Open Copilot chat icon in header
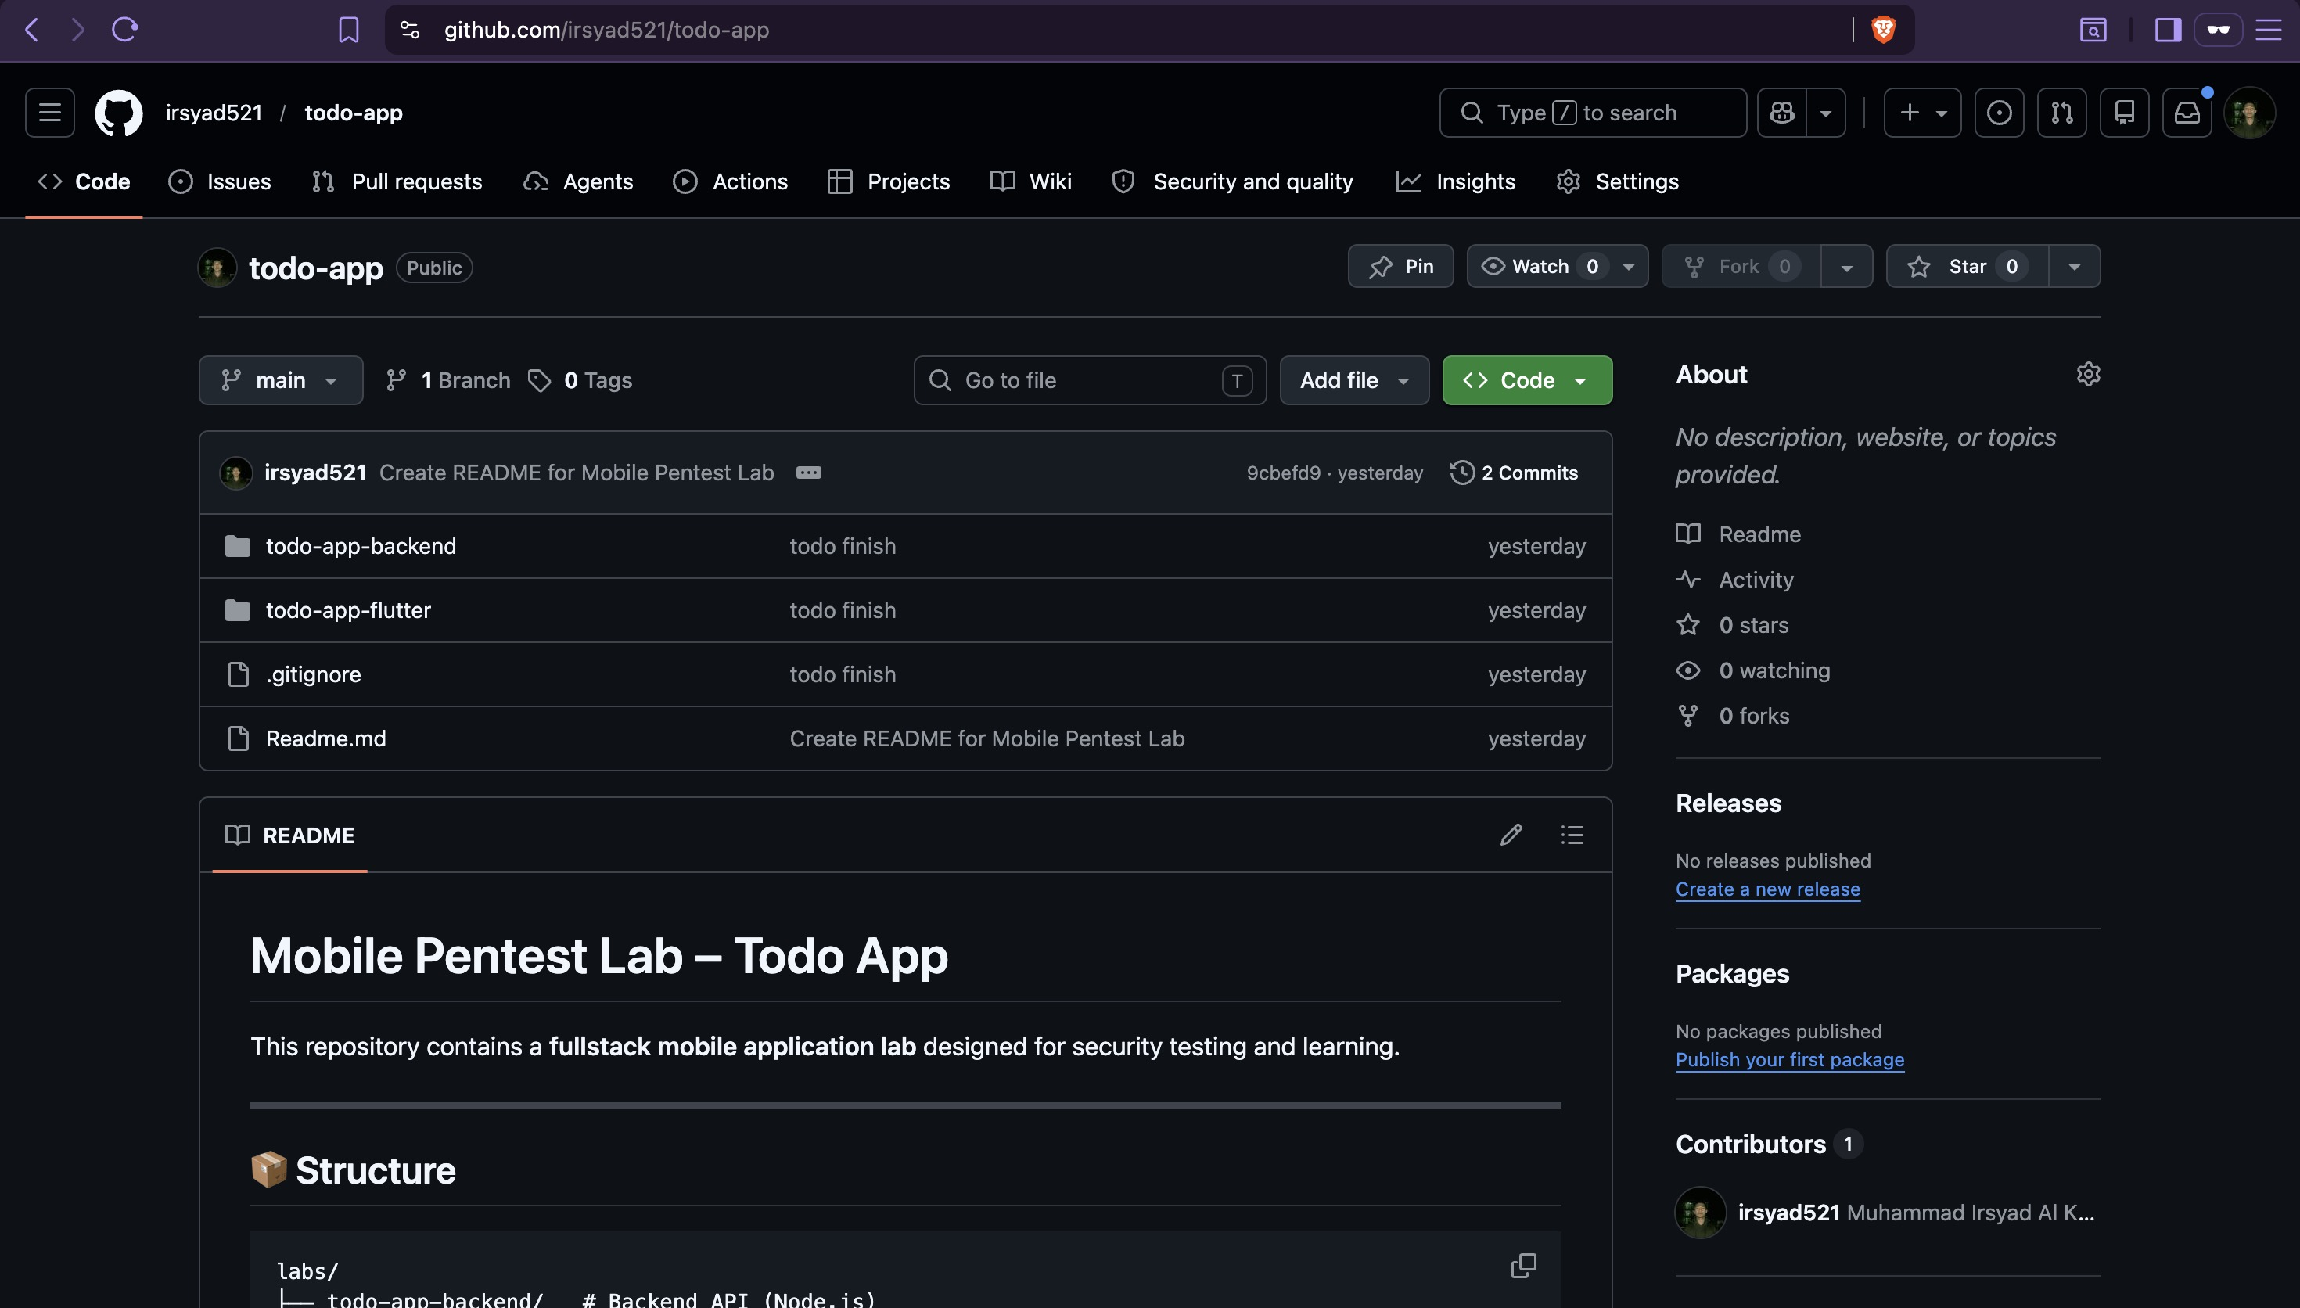2300x1308 pixels. point(1782,113)
